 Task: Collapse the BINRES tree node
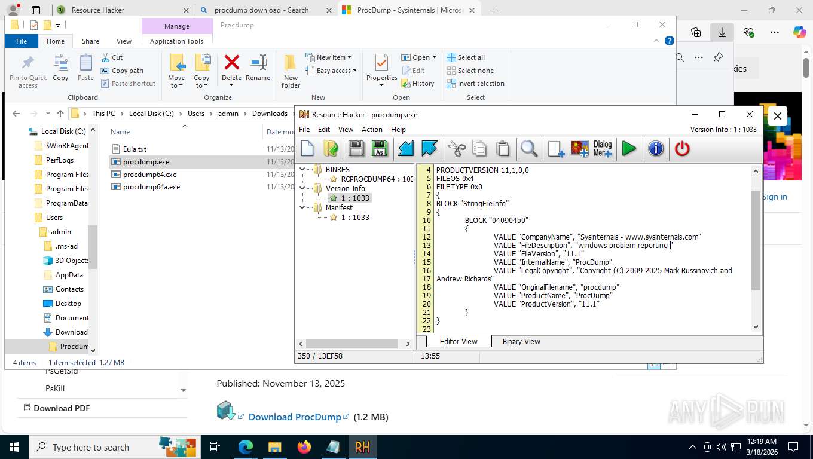[x=302, y=169]
